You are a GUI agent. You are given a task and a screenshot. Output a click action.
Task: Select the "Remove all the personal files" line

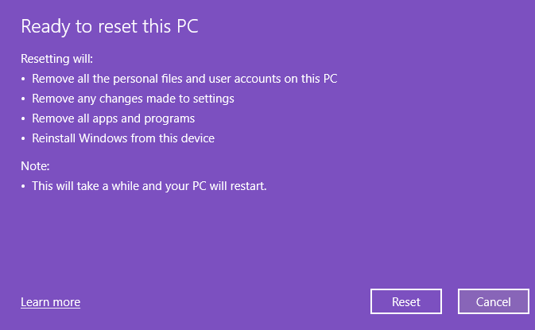click(184, 79)
